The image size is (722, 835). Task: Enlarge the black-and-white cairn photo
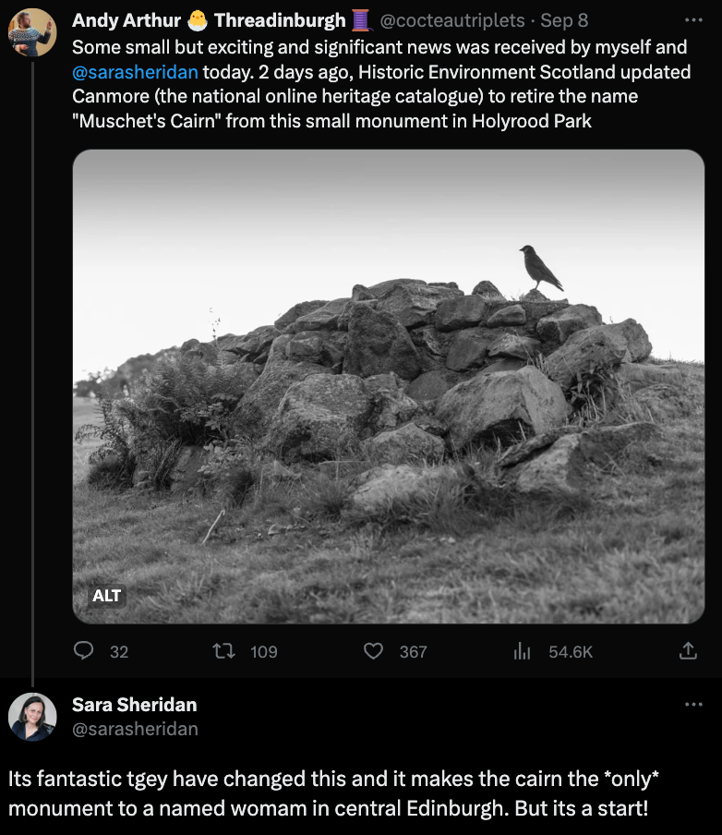(388, 388)
